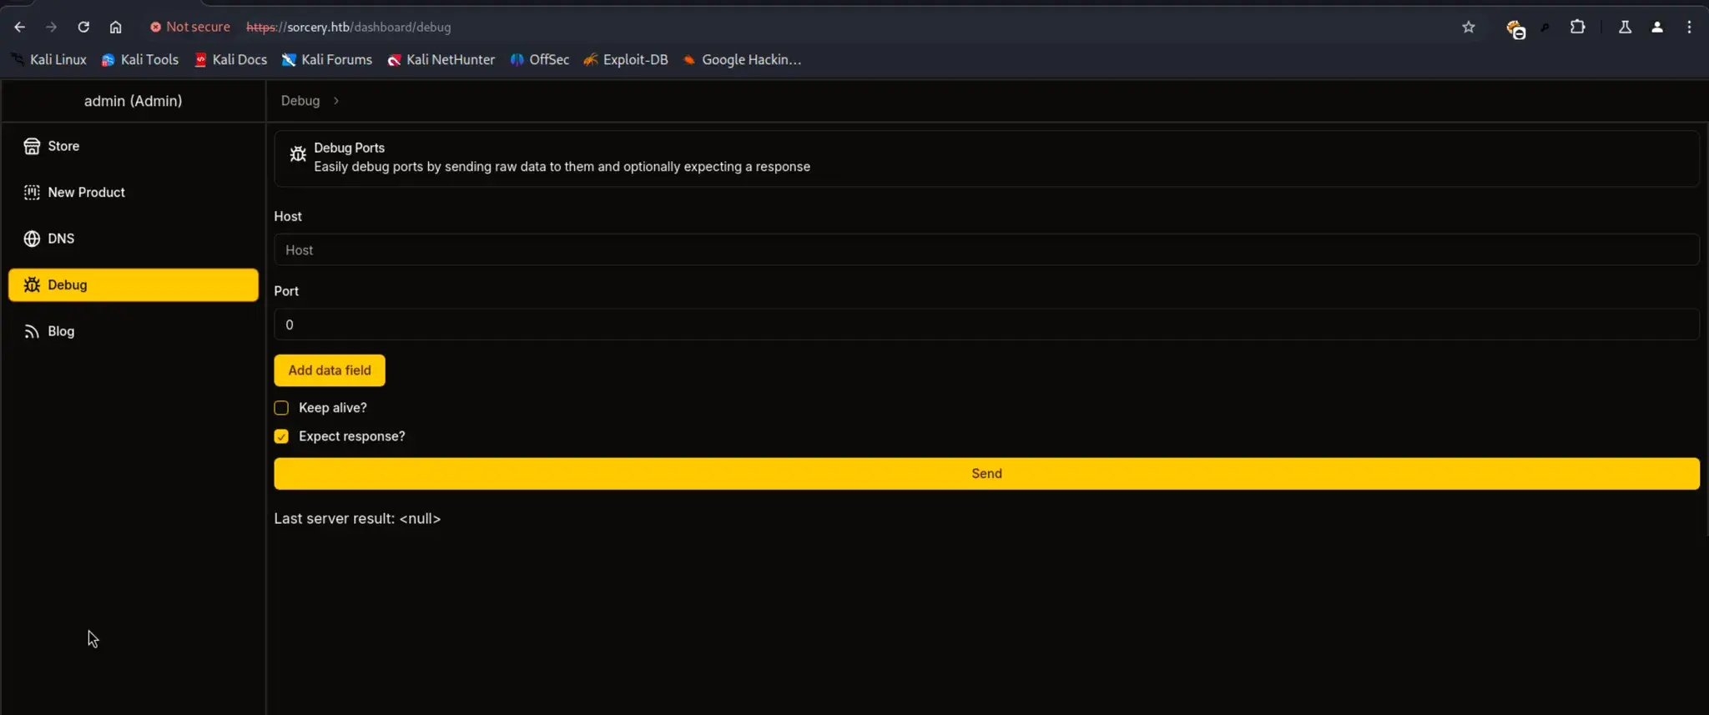Click the Add data field button

pyautogui.click(x=330, y=370)
